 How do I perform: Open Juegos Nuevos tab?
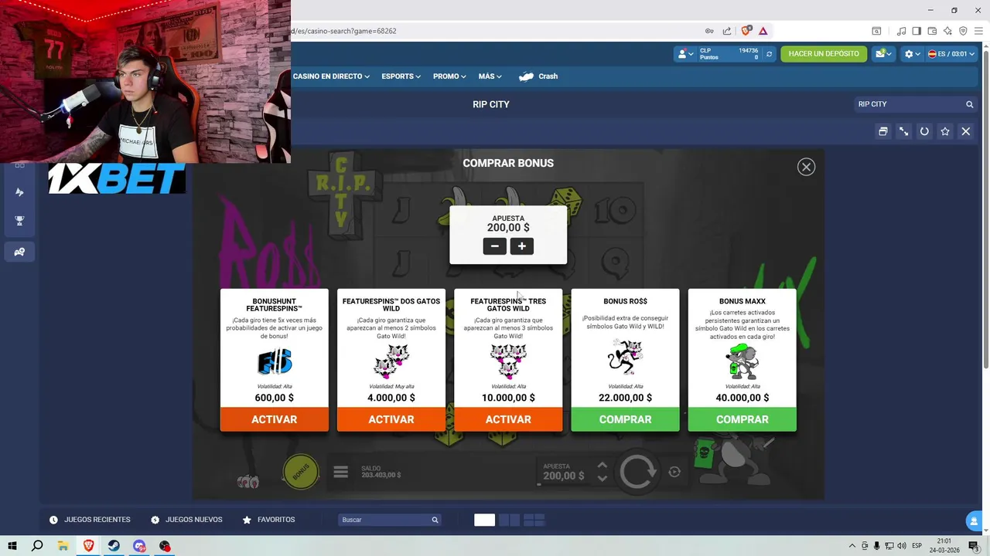pyautogui.click(x=186, y=520)
